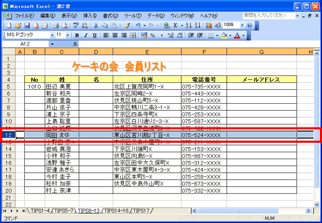Click Increase Indent icon

point(200,36)
